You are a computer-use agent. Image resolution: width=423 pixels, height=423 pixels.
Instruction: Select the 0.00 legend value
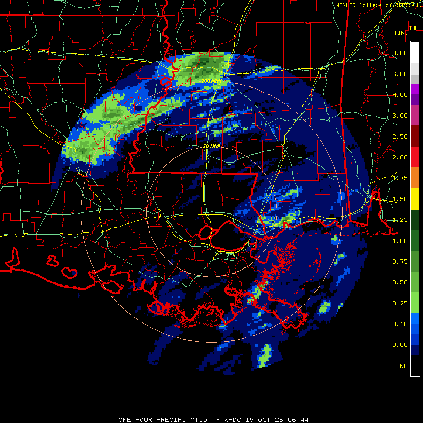point(400,345)
